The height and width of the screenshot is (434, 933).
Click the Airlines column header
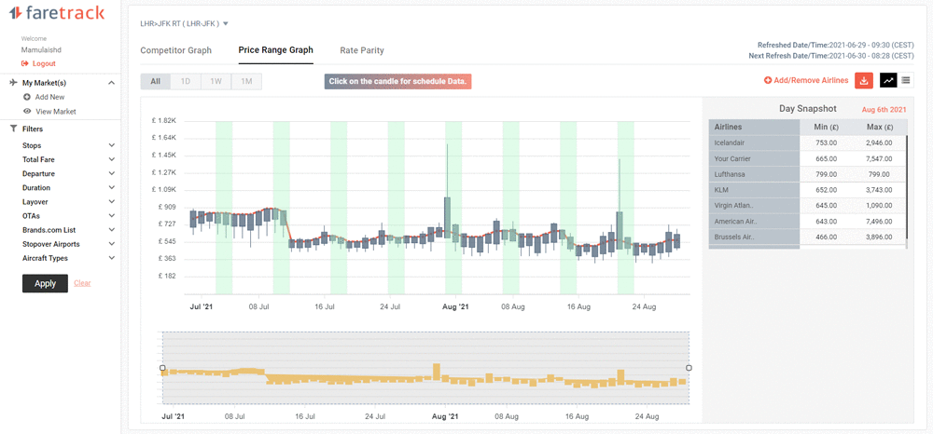[754, 127]
